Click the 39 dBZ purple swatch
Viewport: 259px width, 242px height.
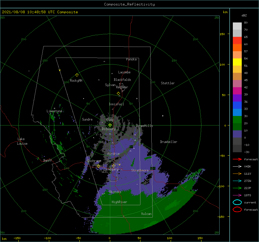tap(237, 98)
